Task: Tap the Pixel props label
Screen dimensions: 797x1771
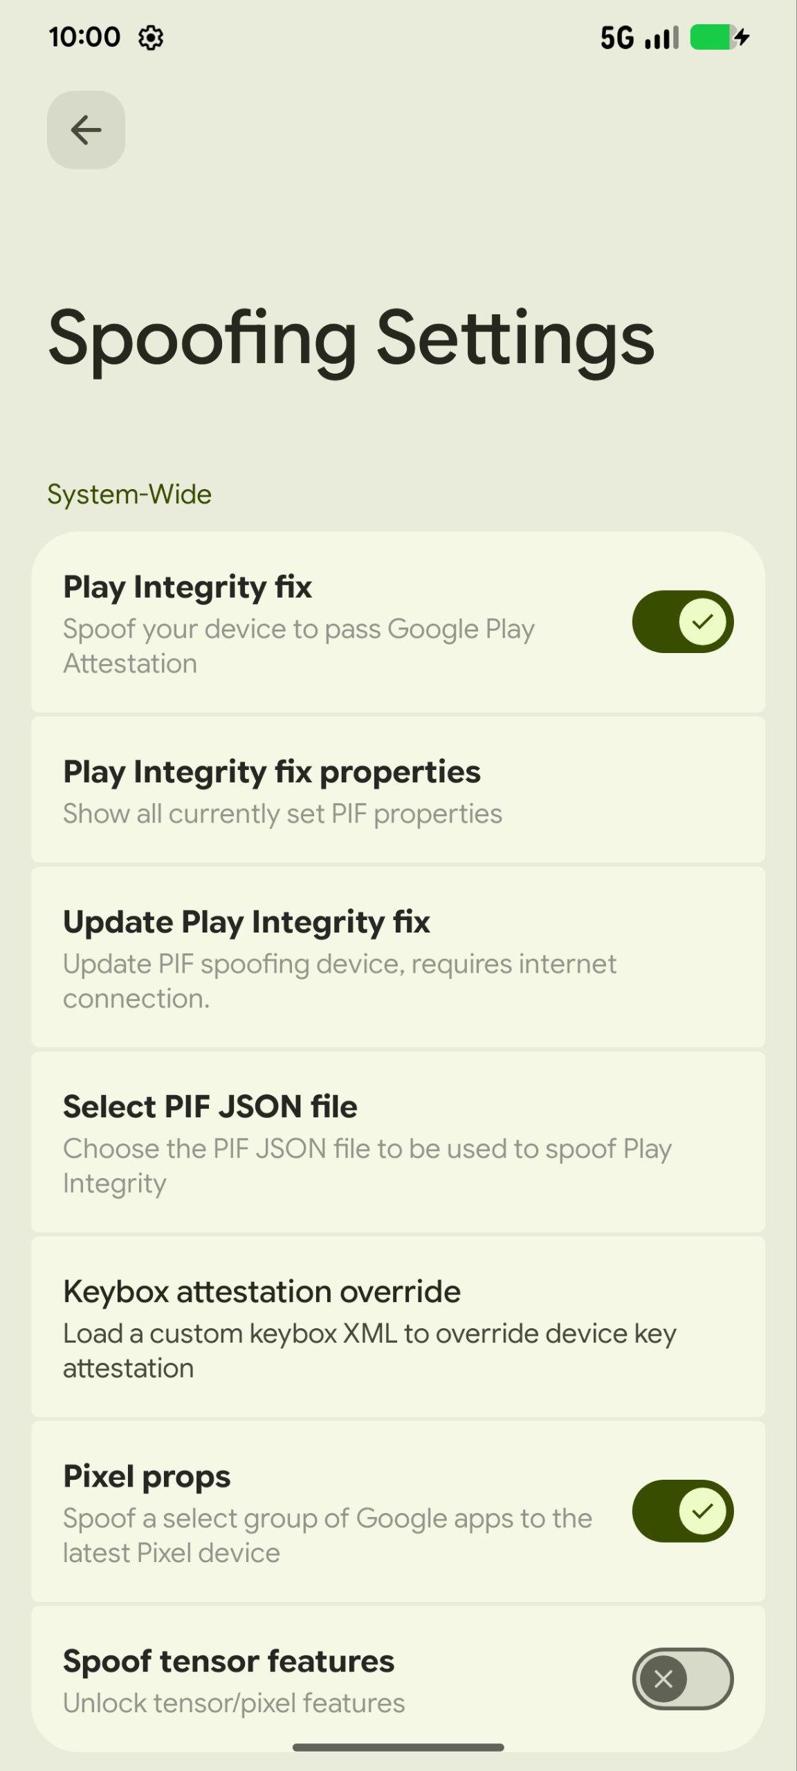Action: [147, 1476]
